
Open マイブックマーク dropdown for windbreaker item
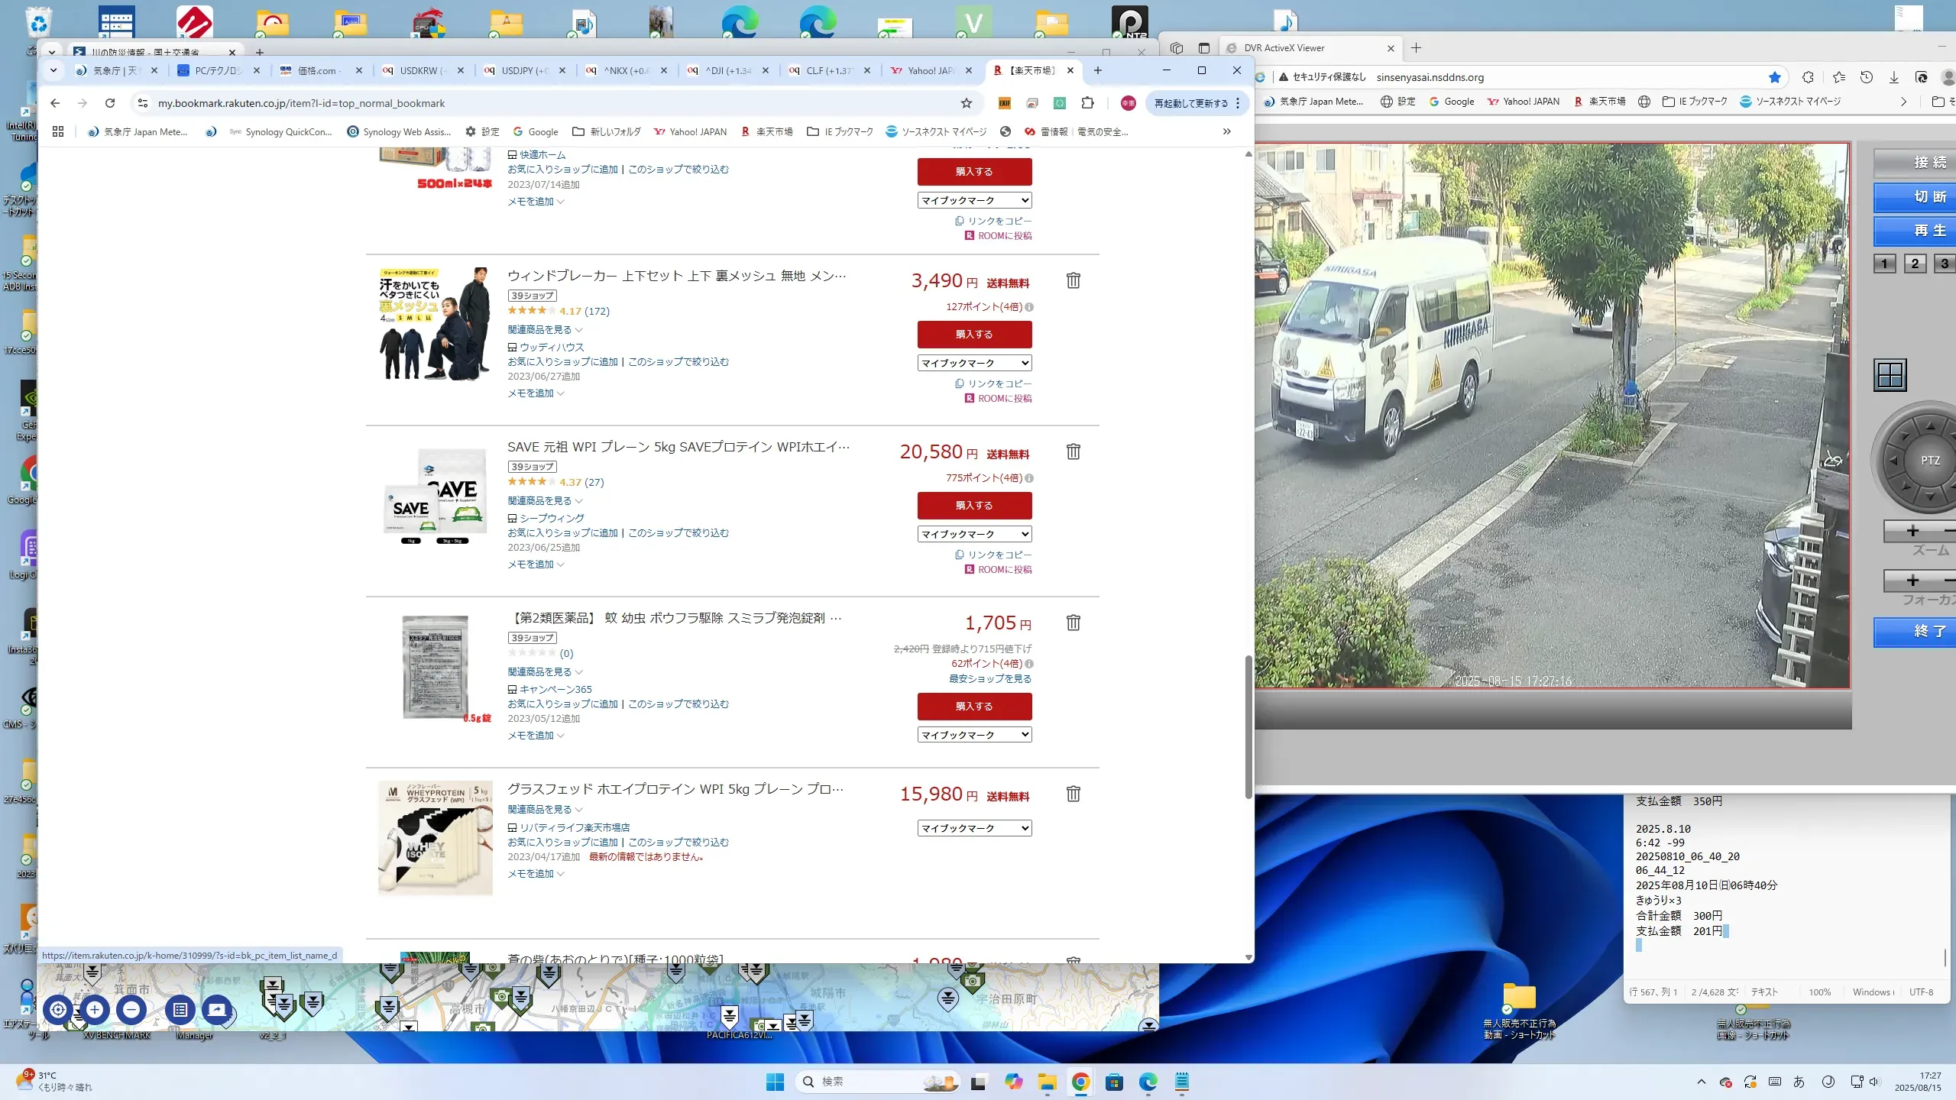tap(974, 363)
